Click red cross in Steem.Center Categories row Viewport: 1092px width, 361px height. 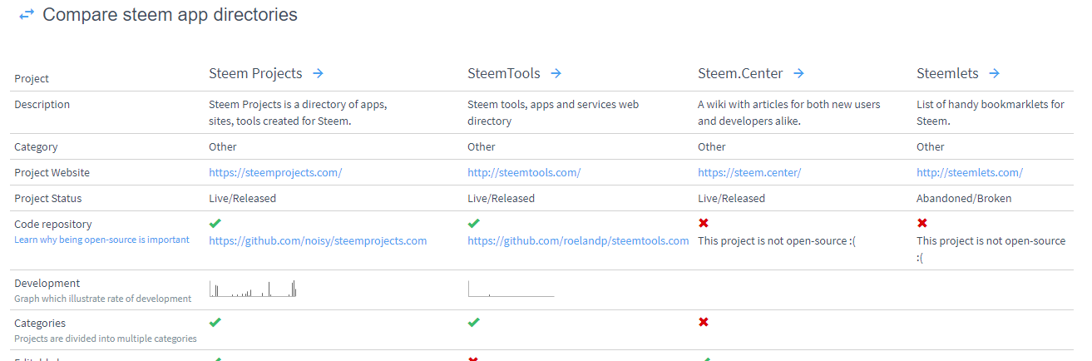pyautogui.click(x=704, y=322)
